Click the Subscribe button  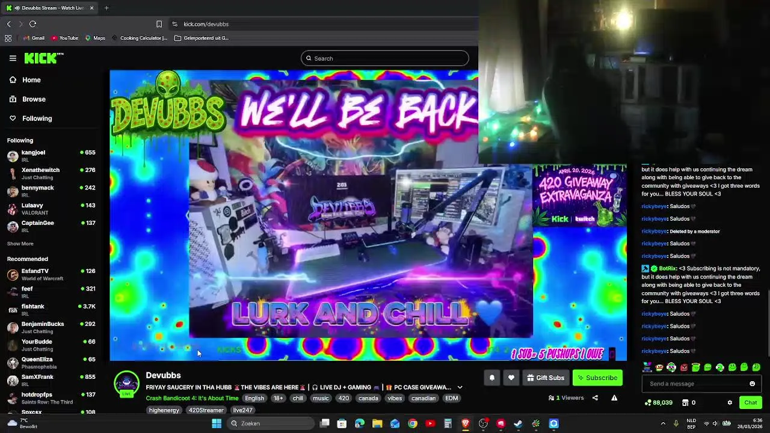pyautogui.click(x=597, y=378)
